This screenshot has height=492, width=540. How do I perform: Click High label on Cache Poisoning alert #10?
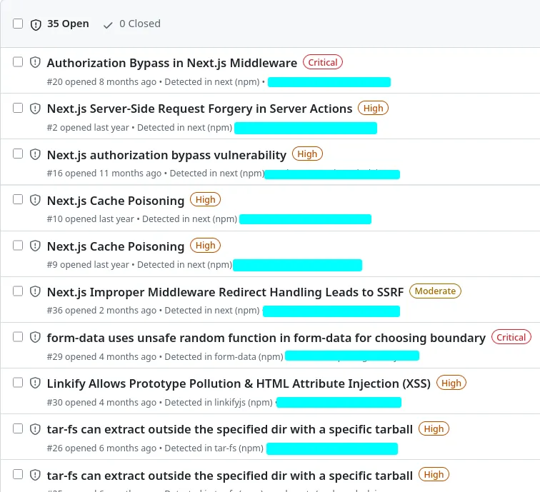coord(205,200)
